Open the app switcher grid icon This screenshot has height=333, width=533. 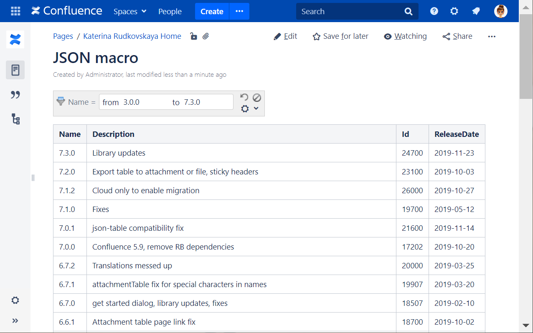[15, 11]
